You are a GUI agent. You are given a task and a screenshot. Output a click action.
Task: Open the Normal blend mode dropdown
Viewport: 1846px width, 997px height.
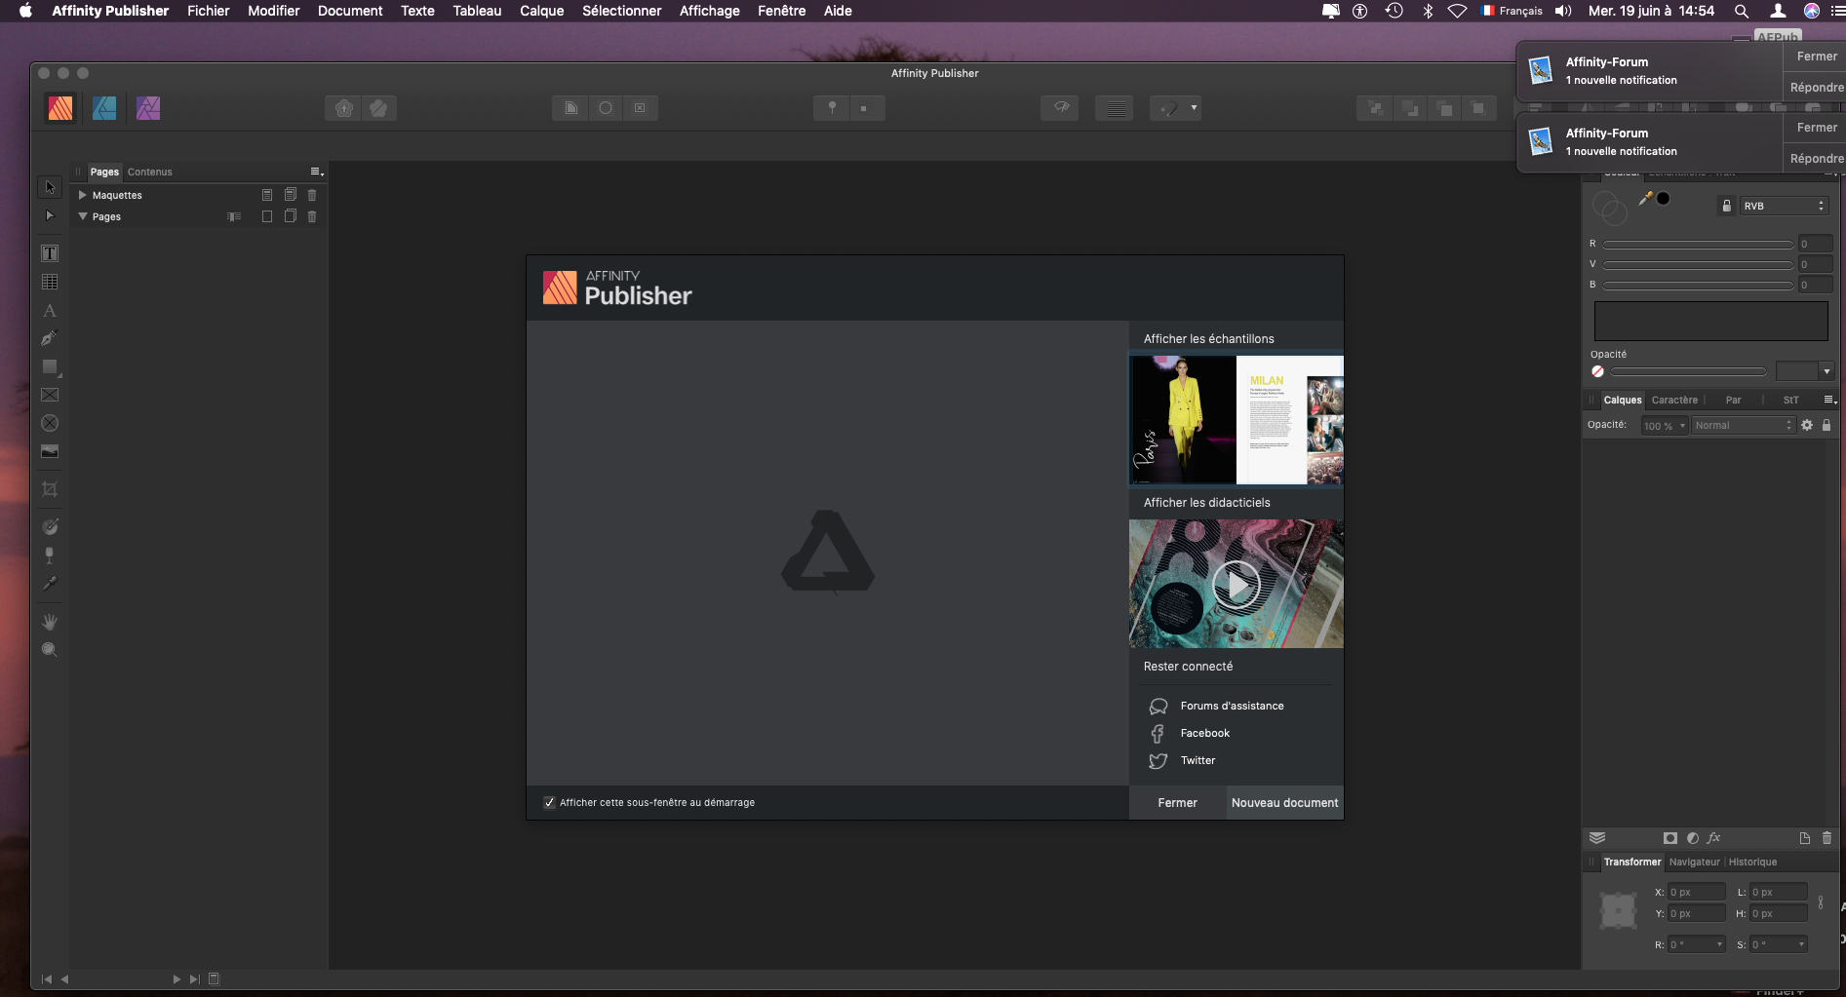click(1743, 425)
